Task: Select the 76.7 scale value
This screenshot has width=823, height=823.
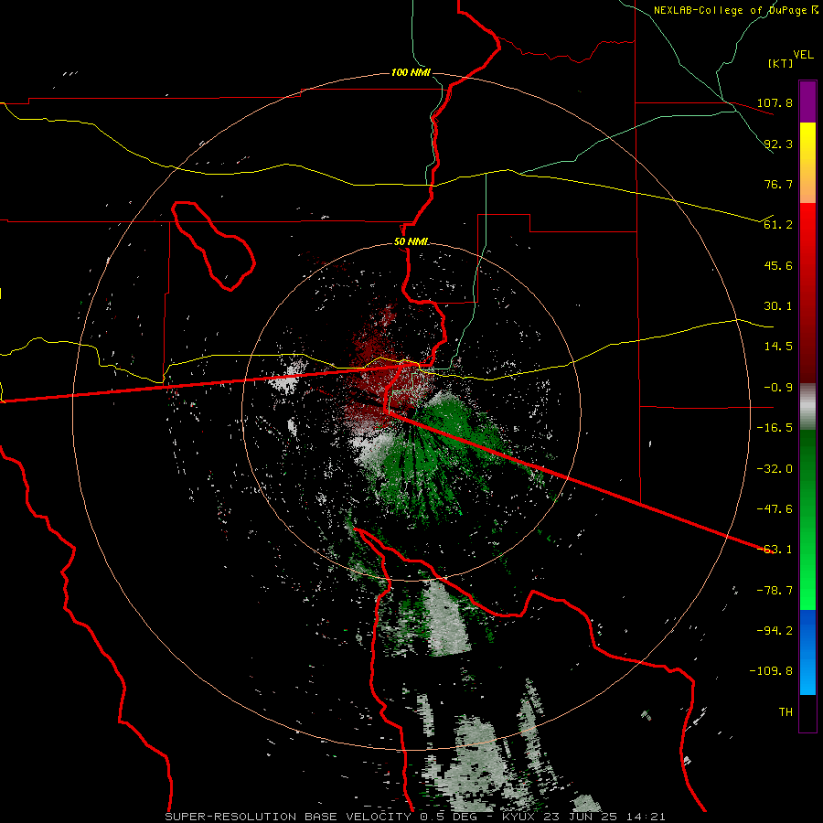Action: [x=778, y=184]
